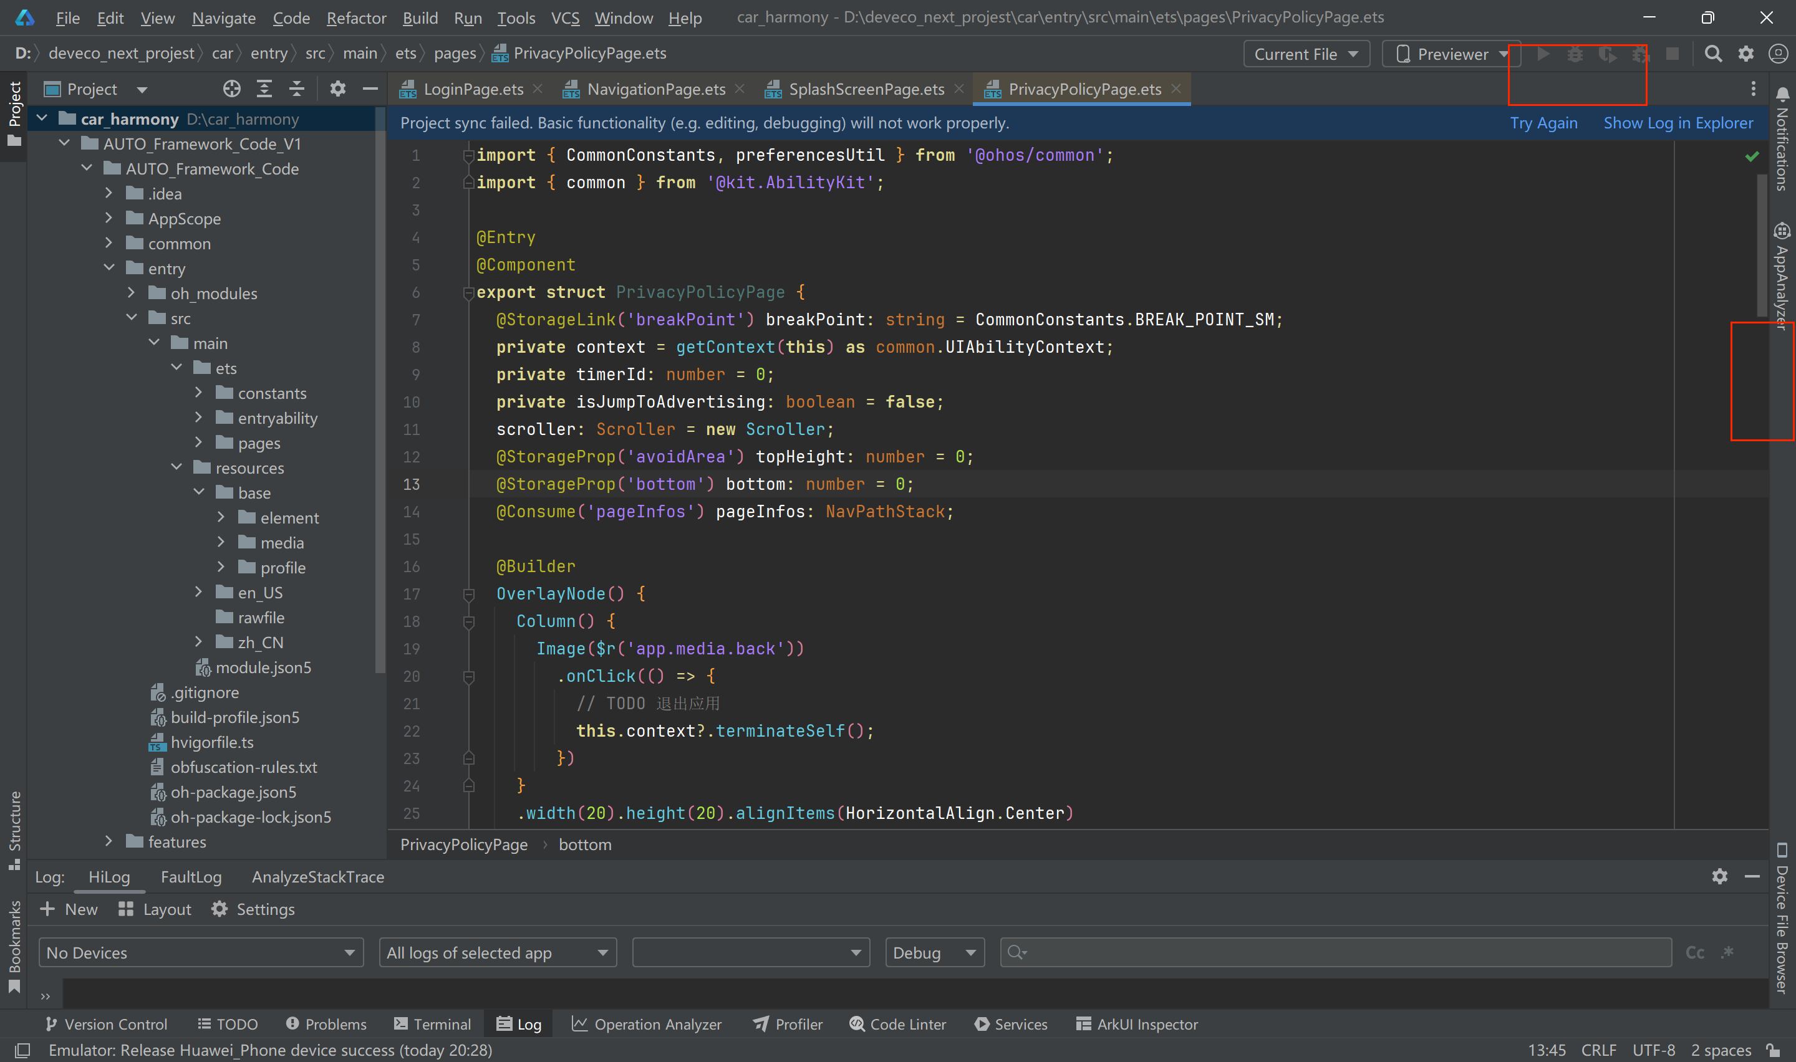This screenshot has width=1796, height=1062.
Task: Select module.json5 in the Project tree
Action: pos(263,667)
